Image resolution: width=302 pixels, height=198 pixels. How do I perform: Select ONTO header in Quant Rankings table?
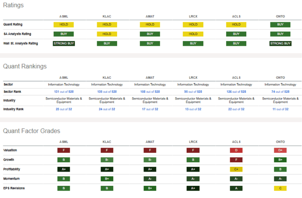[x=280, y=78]
